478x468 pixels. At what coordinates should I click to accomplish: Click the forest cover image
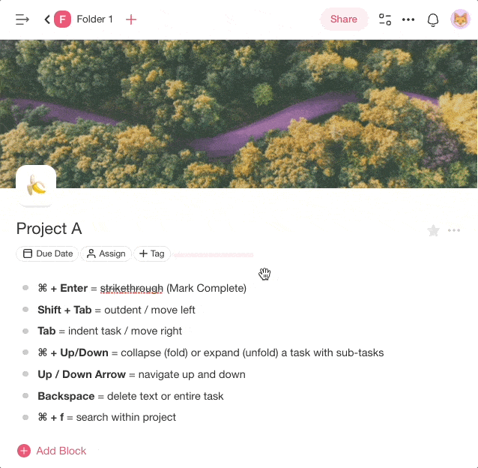[x=238, y=112]
